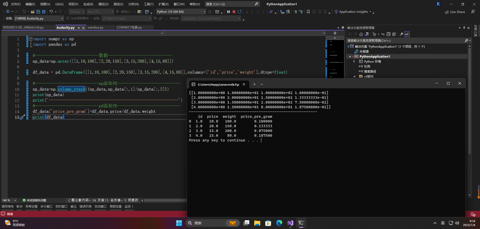Open the 调试(D) menu

point(103,4)
